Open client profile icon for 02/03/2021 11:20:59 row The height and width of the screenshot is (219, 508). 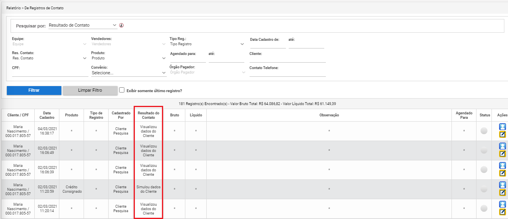pos(503,185)
